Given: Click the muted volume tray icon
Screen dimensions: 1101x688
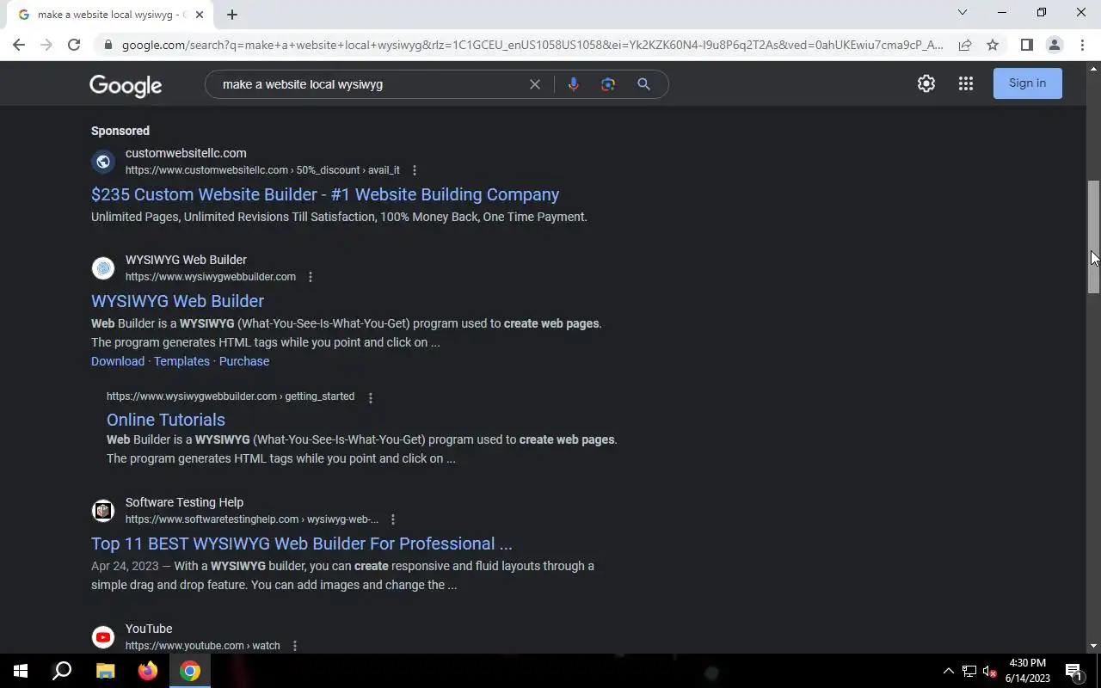Looking at the screenshot, I should pos(989,671).
